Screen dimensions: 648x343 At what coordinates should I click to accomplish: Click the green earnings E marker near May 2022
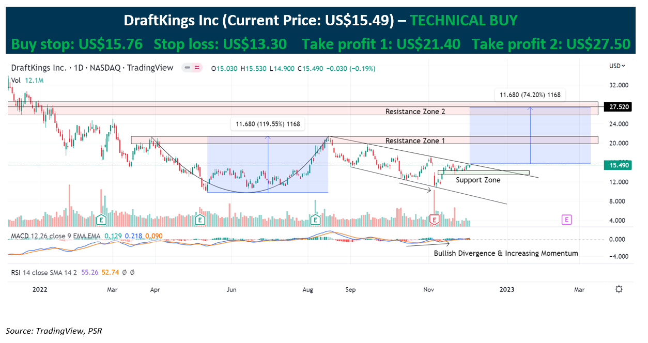point(200,220)
